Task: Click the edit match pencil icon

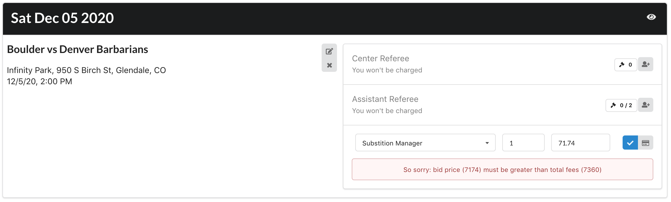Action: click(x=329, y=51)
